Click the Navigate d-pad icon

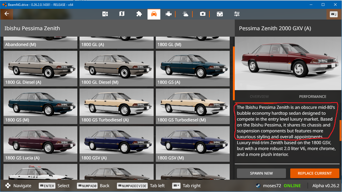(8, 186)
